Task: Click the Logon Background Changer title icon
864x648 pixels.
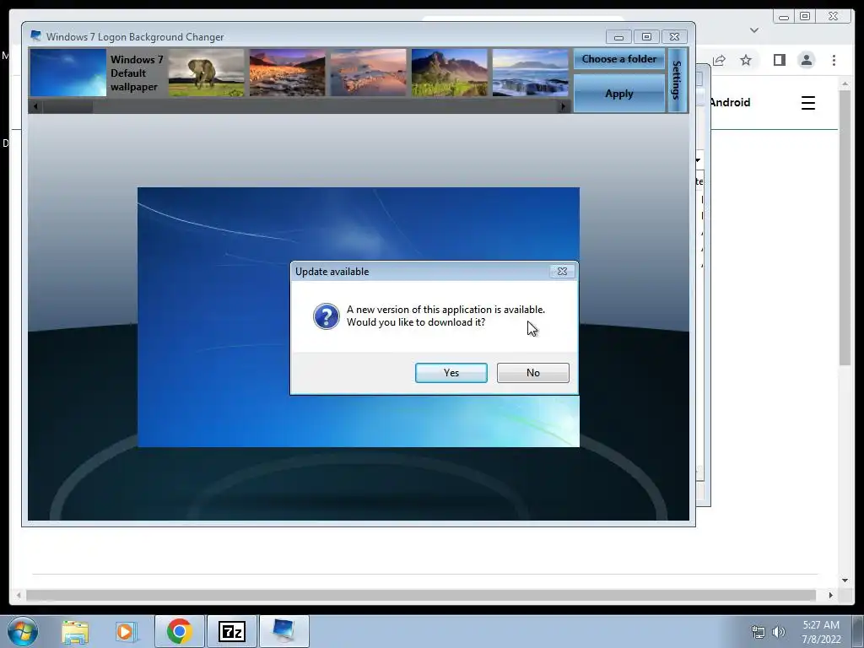Action: pyautogui.click(x=35, y=36)
